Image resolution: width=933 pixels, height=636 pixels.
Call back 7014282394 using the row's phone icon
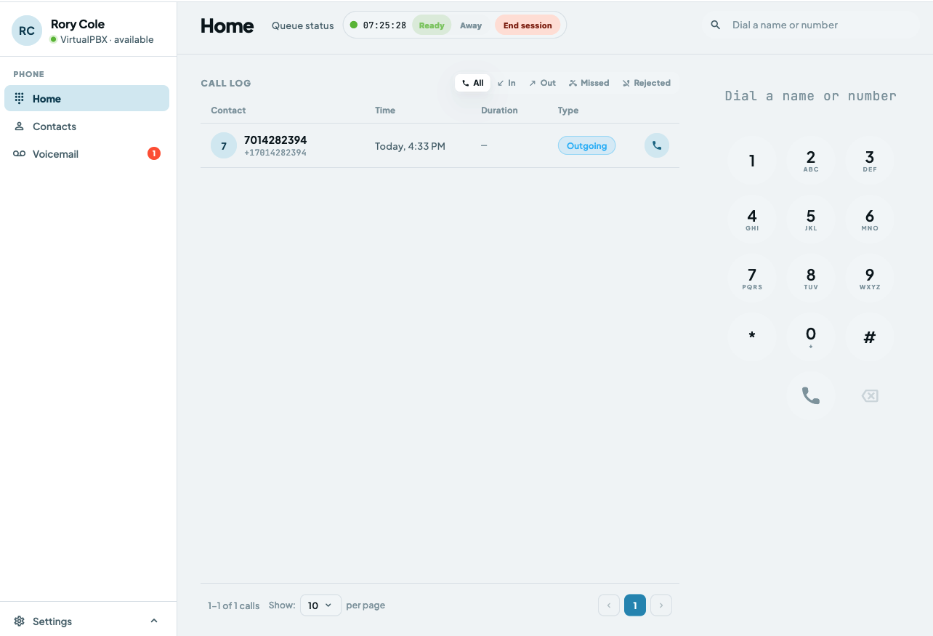click(657, 145)
